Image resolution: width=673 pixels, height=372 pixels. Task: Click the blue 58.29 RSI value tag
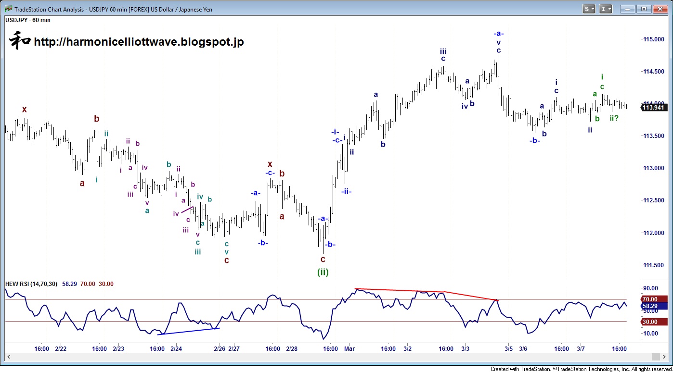[654, 306]
